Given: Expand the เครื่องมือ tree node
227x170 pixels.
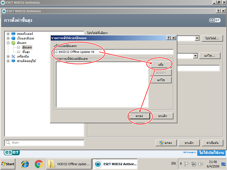Looking at the screenshot, I should [x=8, y=56].
